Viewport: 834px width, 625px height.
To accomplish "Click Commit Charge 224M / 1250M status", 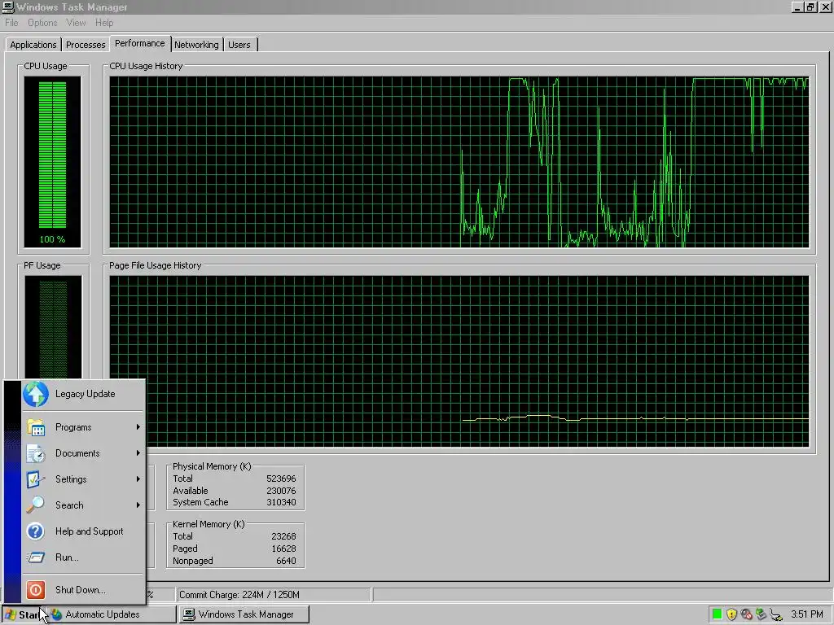I will tap(274, 595).
